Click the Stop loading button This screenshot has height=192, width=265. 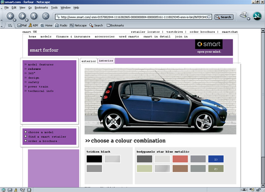pos(46,17)
